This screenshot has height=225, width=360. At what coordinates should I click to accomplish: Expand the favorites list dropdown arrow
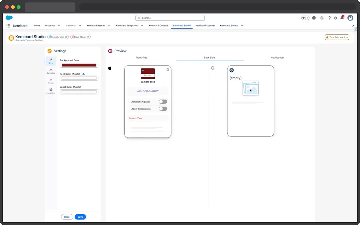307,18
